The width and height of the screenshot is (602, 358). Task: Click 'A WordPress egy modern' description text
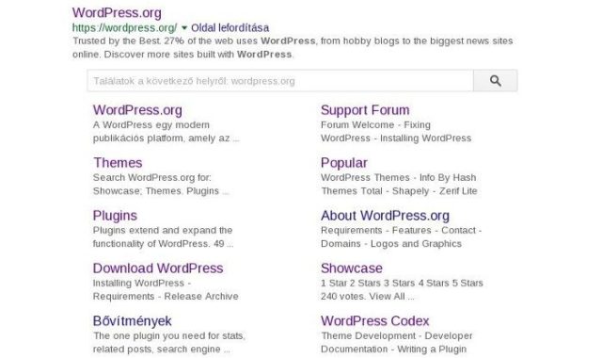tap(150, 125)
